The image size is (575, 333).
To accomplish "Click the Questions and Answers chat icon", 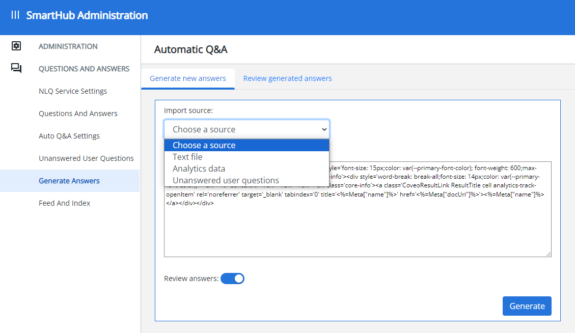I will click(16, 69).
